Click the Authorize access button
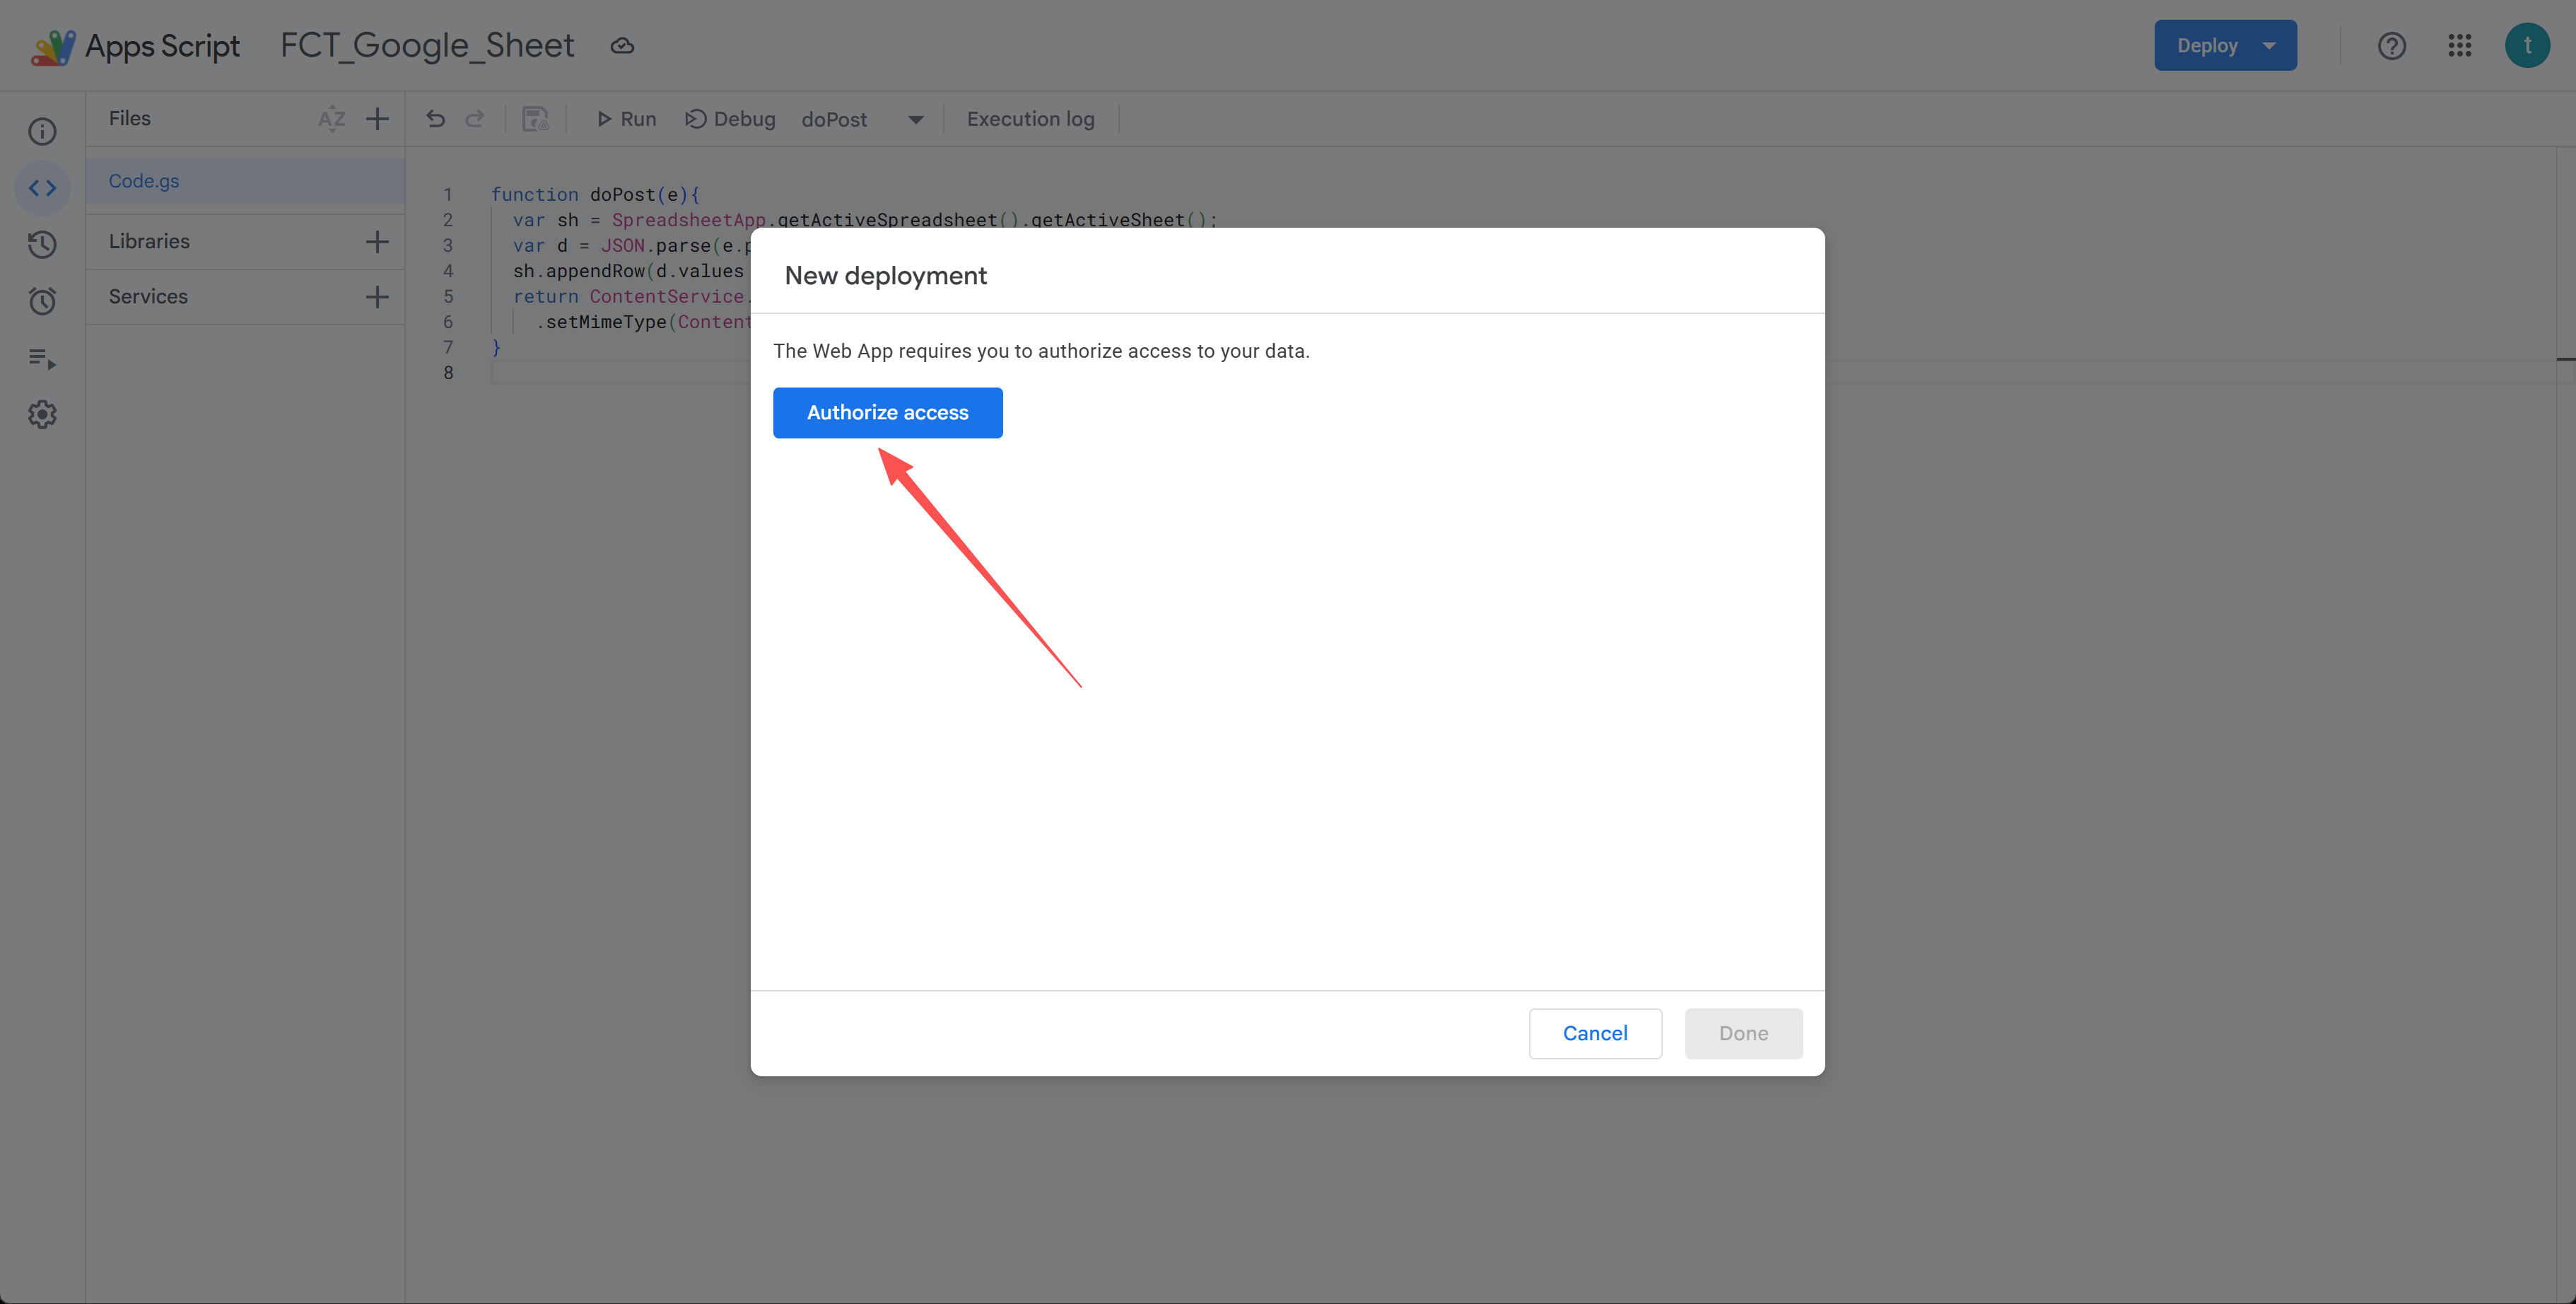 pos(887,412)
